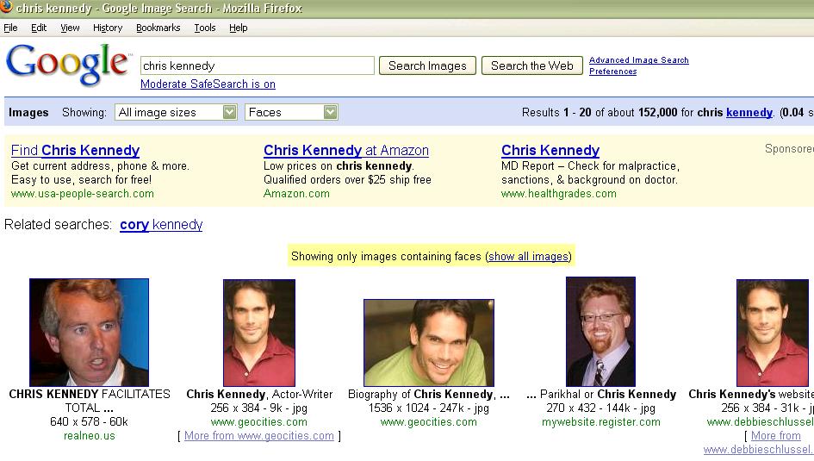
Task: Click the Search Images button
Action: coord(427,65)
